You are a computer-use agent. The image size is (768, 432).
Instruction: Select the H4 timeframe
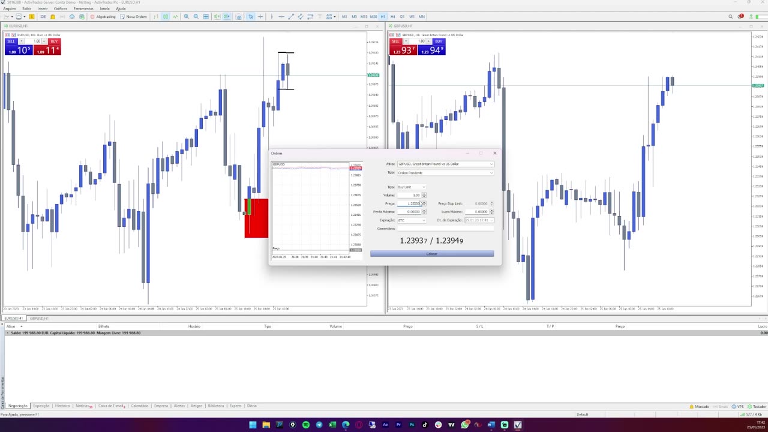click(392, 17)
